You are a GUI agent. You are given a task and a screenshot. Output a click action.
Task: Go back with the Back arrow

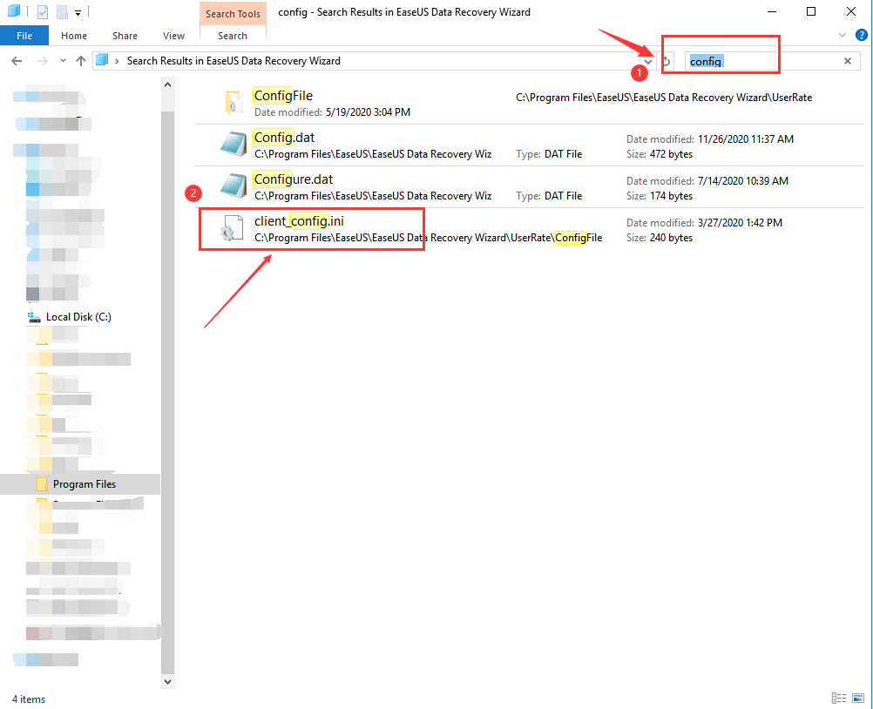point(17,61)
